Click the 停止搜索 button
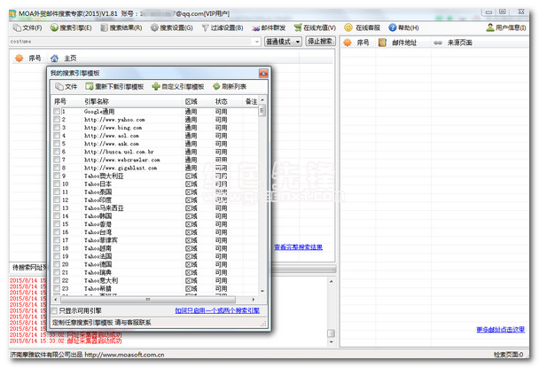 pyautogui.click(x=320, y=42)
